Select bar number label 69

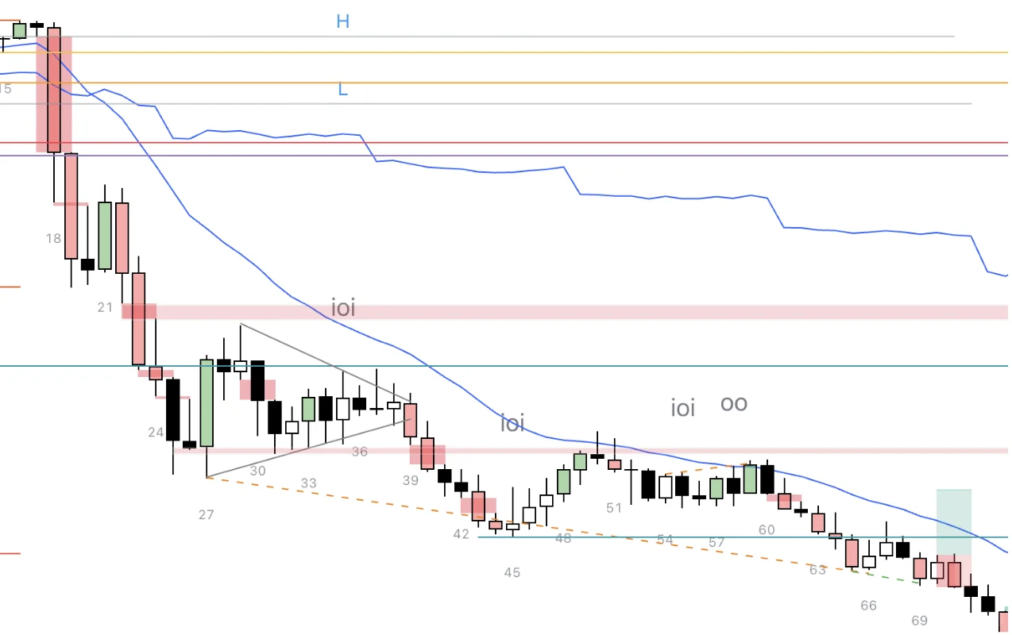tap(920, 620)
